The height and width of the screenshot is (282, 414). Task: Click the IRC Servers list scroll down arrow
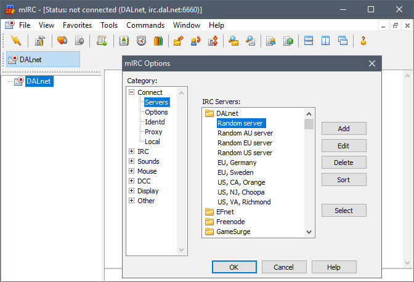[309, 232]
